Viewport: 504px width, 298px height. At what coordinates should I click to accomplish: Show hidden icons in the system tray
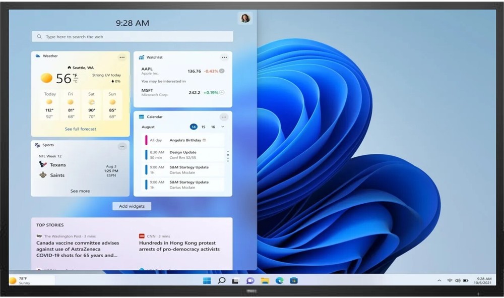pos(439,280)
